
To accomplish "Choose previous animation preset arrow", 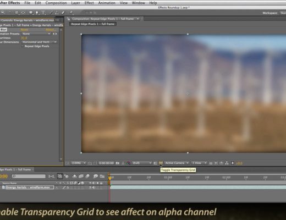I will pyautogui.click(x=53, y=34).
